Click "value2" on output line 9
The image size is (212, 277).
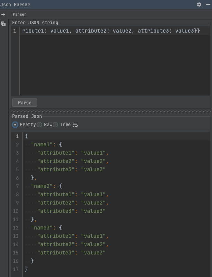point(93,203)
